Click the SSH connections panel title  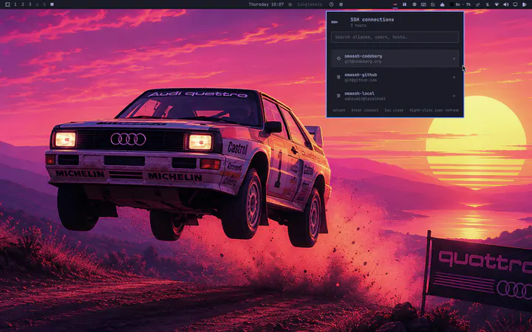[372, 20]
